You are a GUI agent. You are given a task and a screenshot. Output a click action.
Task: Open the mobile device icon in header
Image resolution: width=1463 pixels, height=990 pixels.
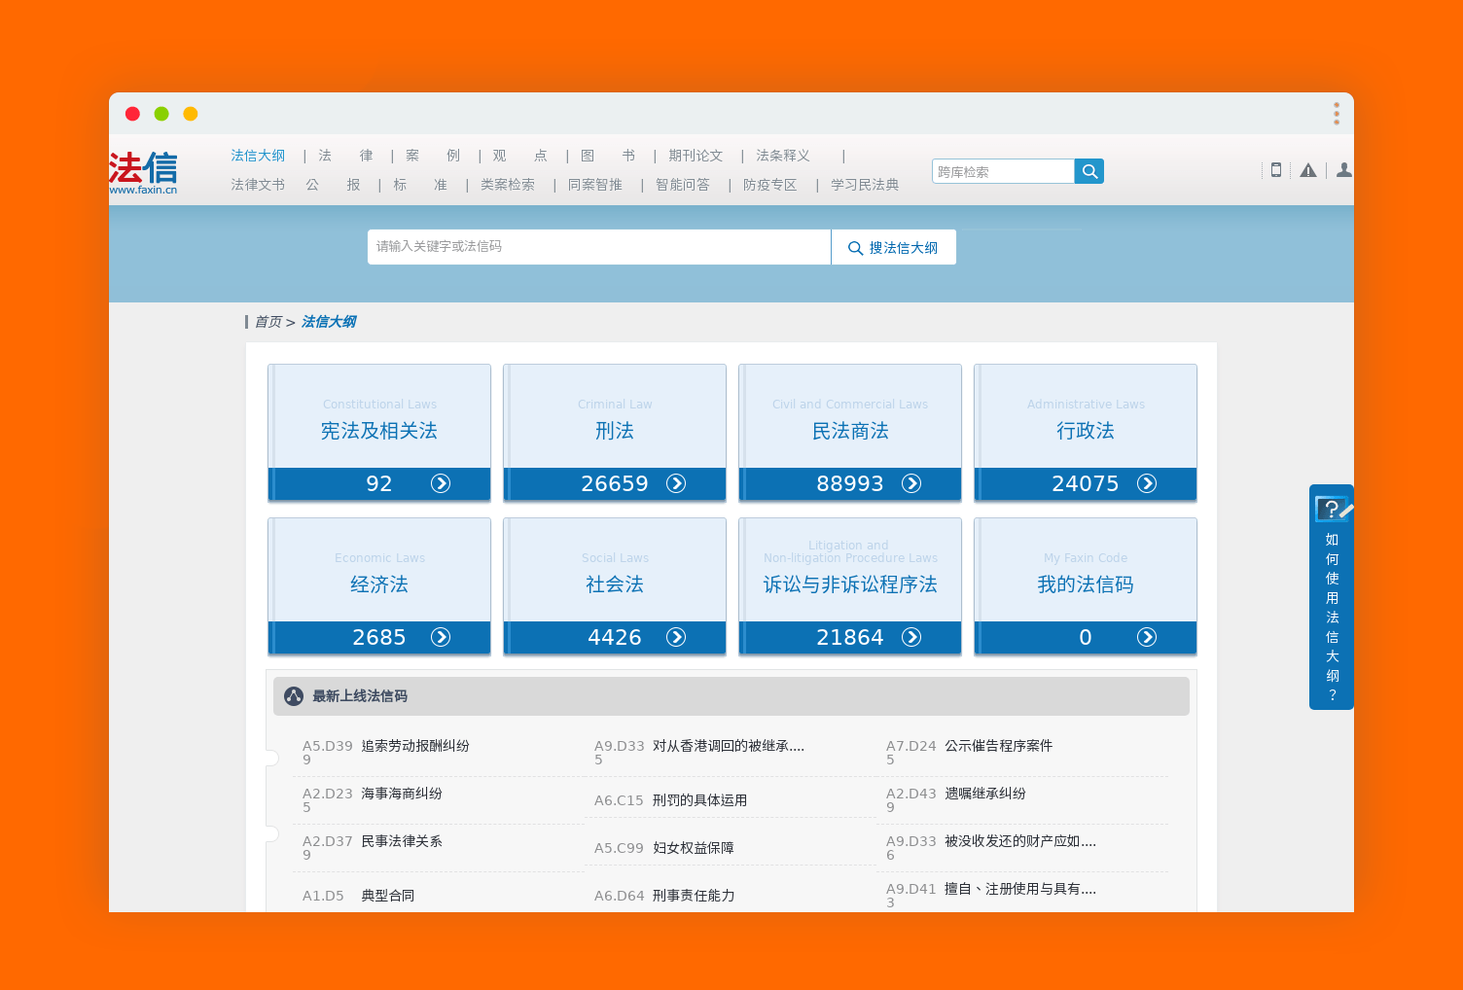point(1276,169)
